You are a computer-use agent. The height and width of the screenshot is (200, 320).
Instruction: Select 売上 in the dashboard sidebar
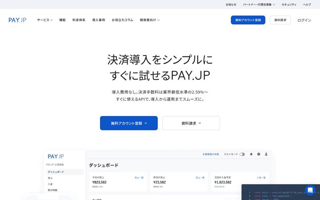50,178
